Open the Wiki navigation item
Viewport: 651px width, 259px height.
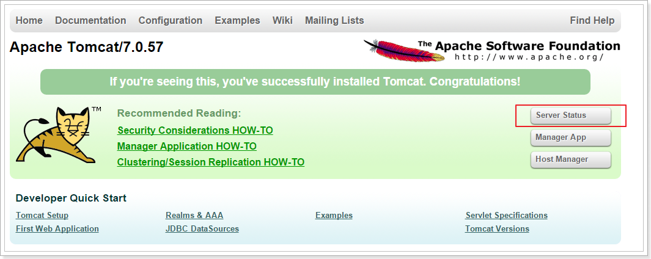(x=282, y=21)
